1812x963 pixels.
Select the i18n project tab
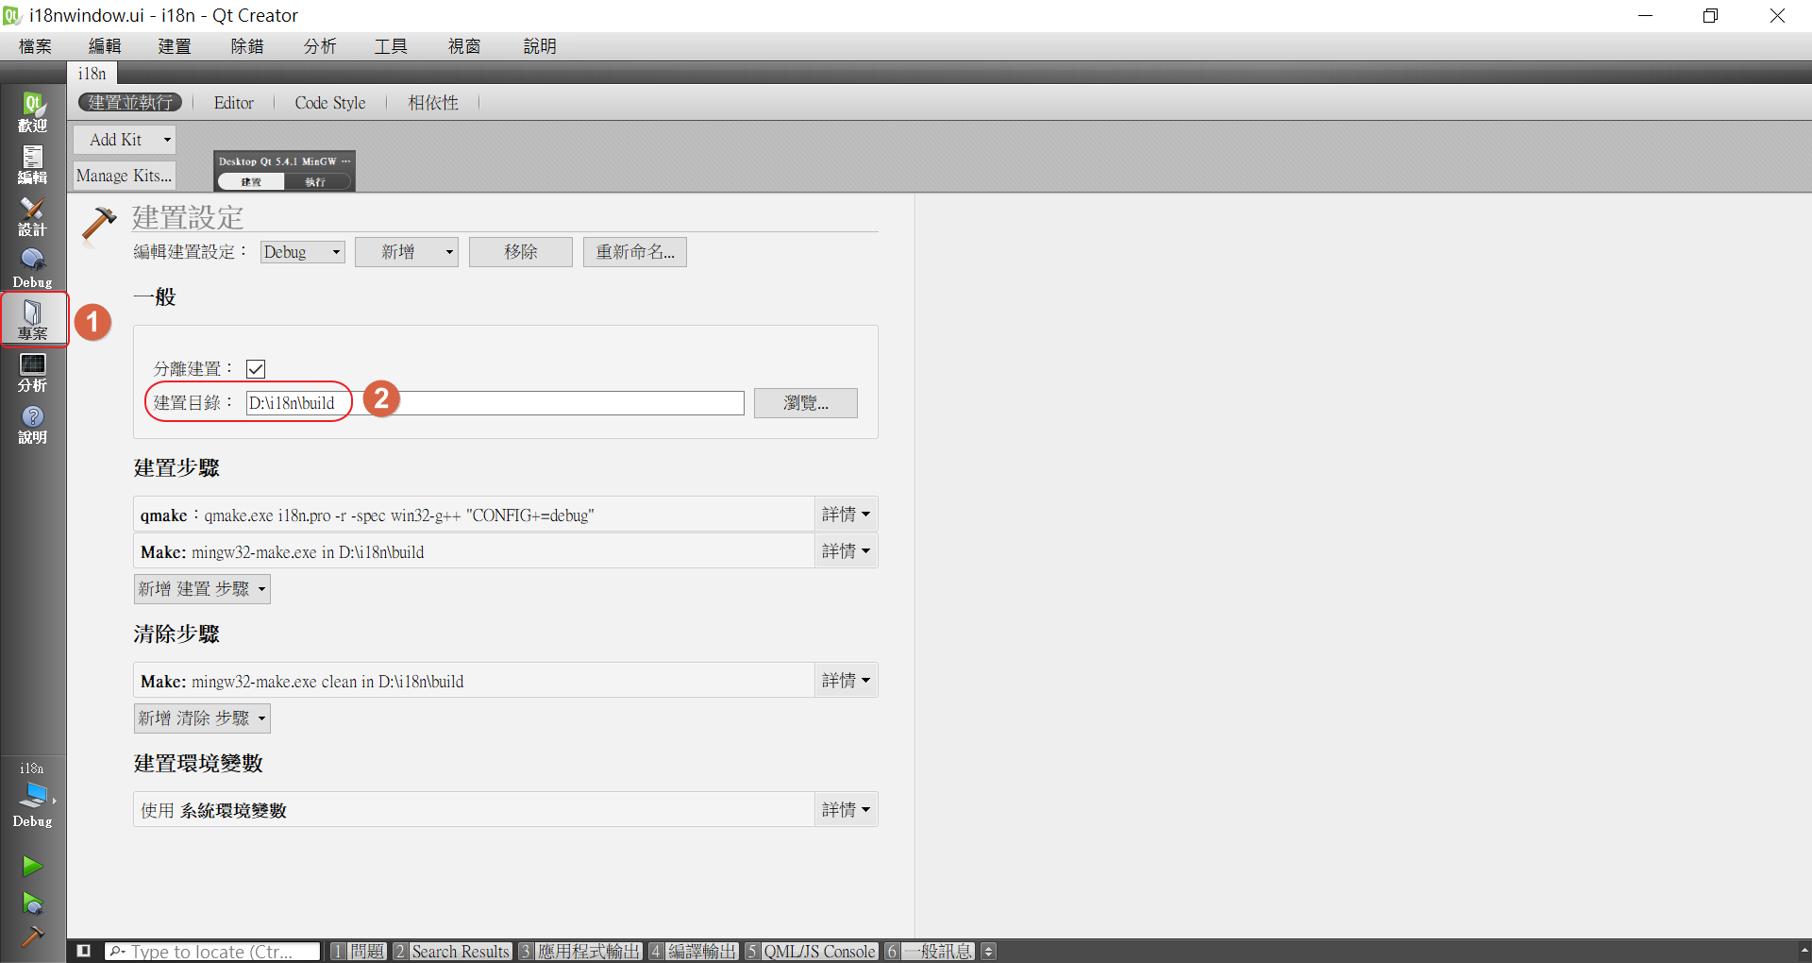click(x=92, y=74)
